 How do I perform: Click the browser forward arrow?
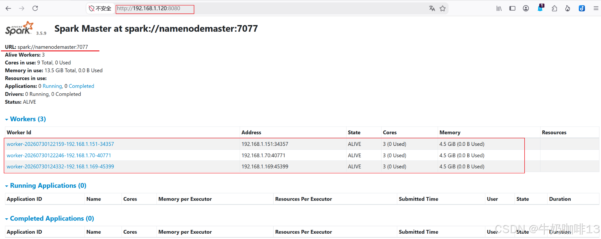[22, 8]
